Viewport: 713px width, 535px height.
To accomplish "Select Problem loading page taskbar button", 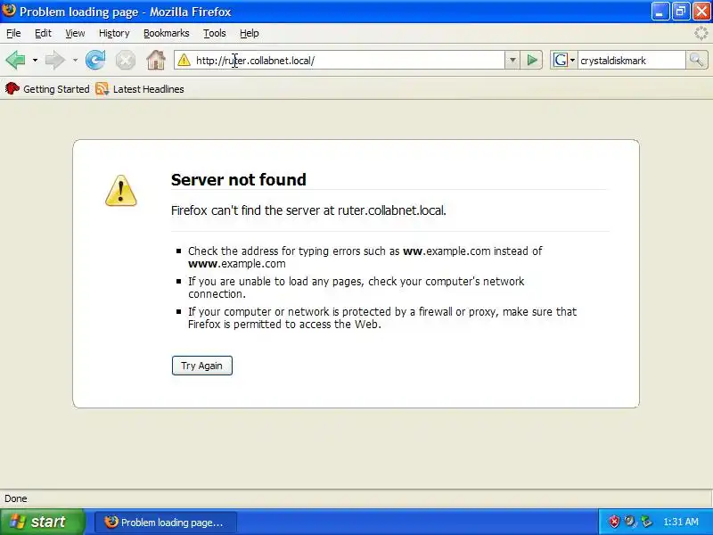I will pos(166,523).
